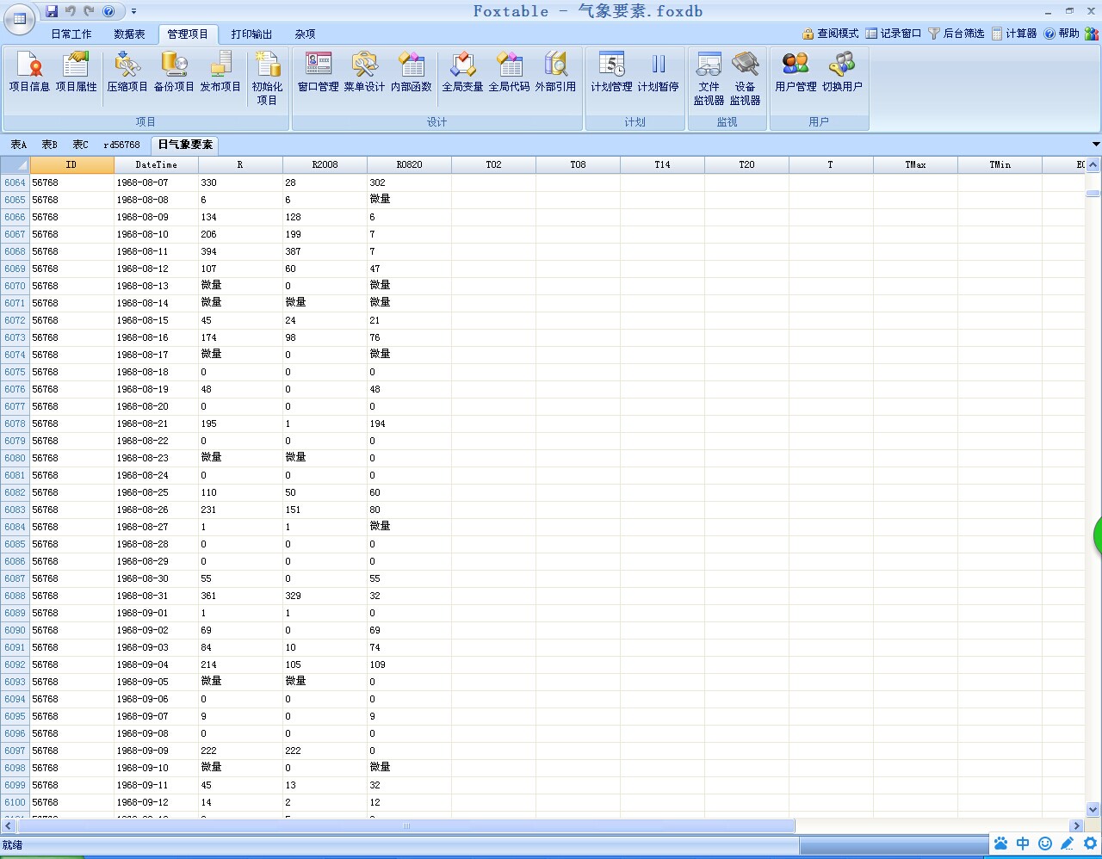This screenshot has height=859, width=1102.
Task: Open 菜单设计 menu design
Action: pyautogui.click(x=364, y=71)
